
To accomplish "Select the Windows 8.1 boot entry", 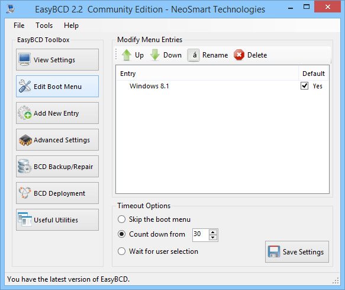I will pos(149,86).
